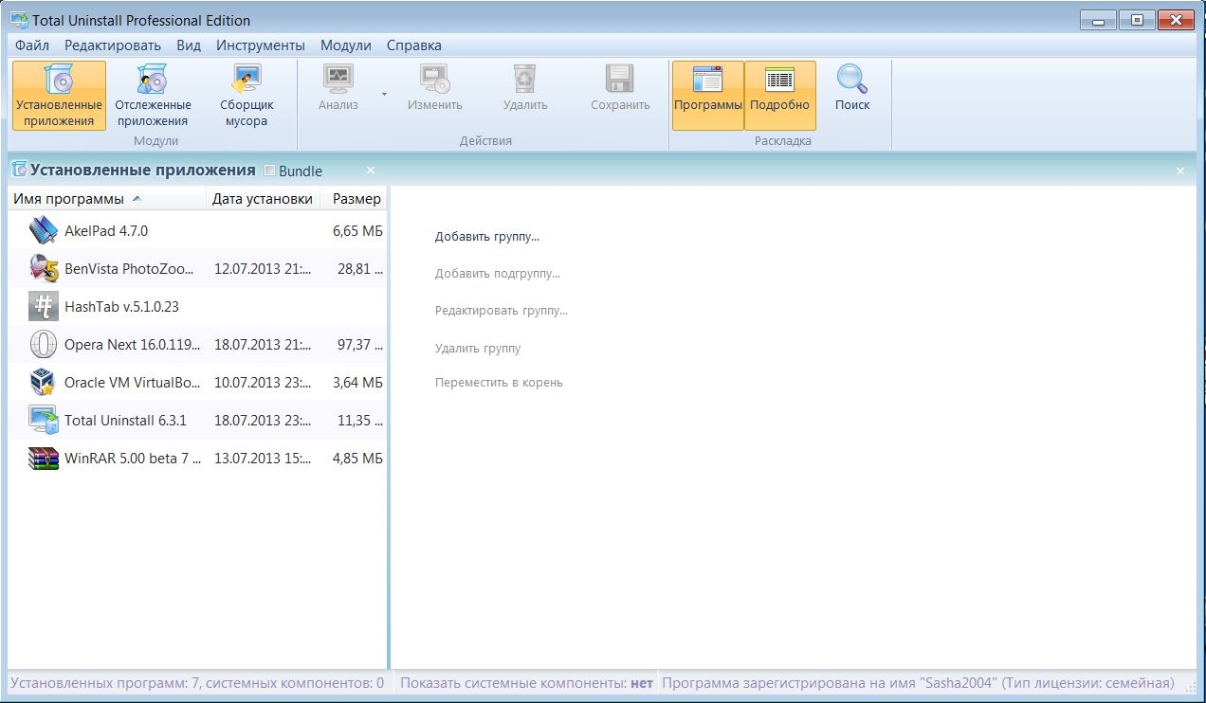The height and width of the screenshot is (703, 1206).
Task: Select the BenVista PhotoZoom icon
Action: [44, 268]
